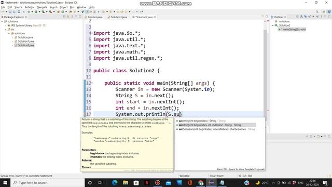Click the New Java Class toolbar icon
Screen dimensions: 332x187
[x=63, y=12]
